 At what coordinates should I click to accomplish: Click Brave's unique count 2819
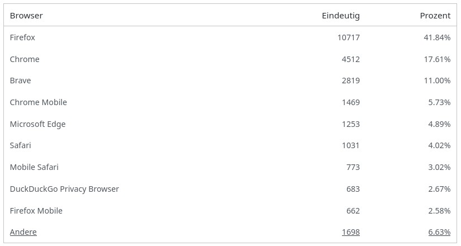tap(350, 81)
